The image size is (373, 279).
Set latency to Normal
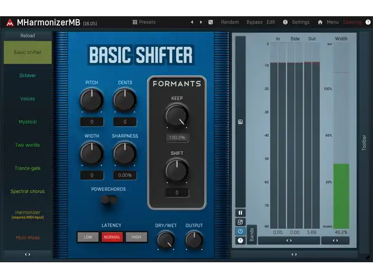[x=112, y=237]
